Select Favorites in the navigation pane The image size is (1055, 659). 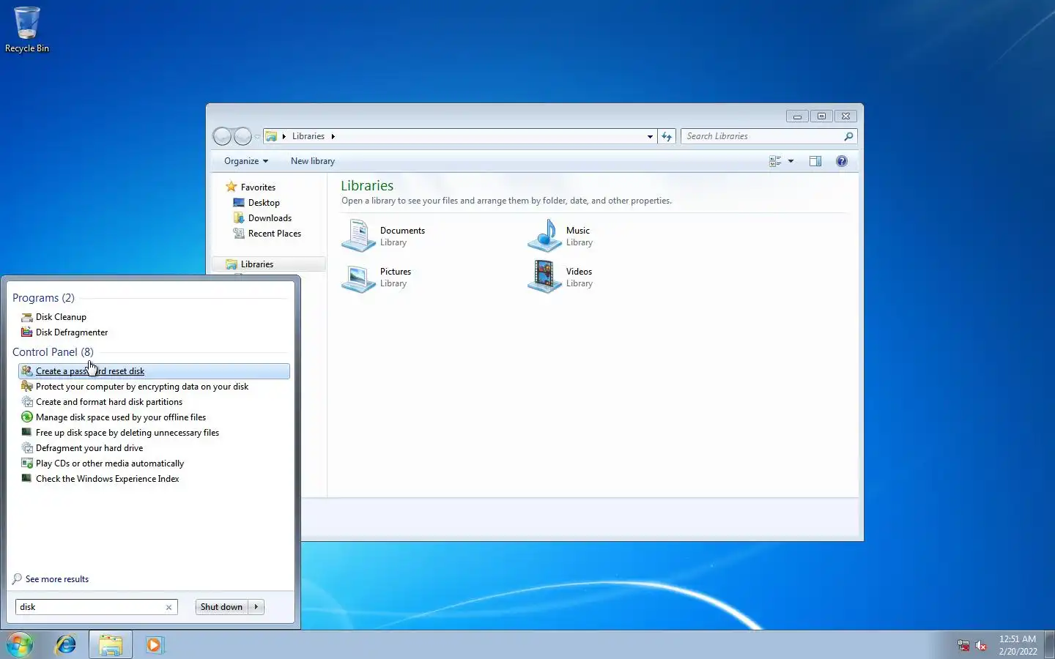pyautogui.click(x=258, y=187)
